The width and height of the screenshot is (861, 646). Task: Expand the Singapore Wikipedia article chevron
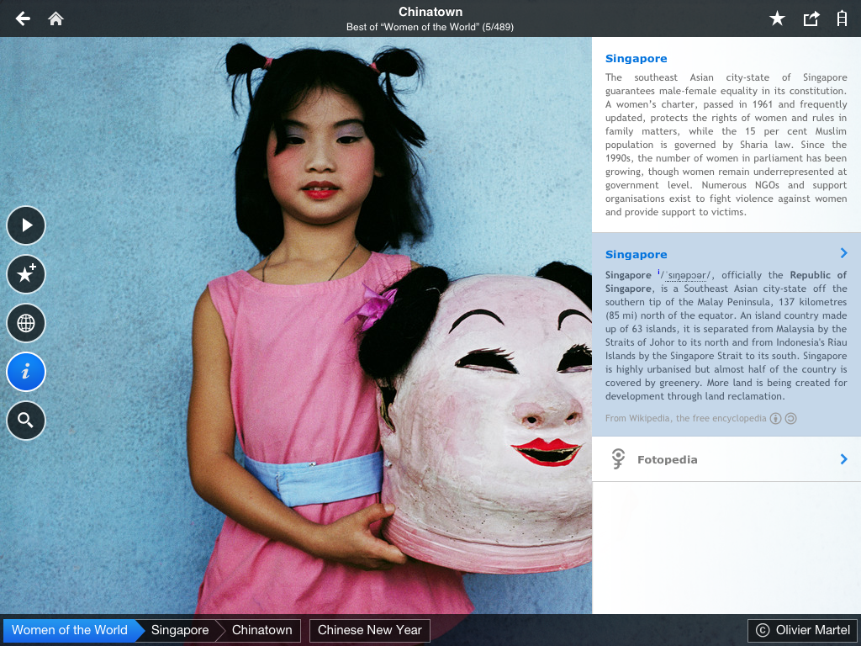point(844,252)
